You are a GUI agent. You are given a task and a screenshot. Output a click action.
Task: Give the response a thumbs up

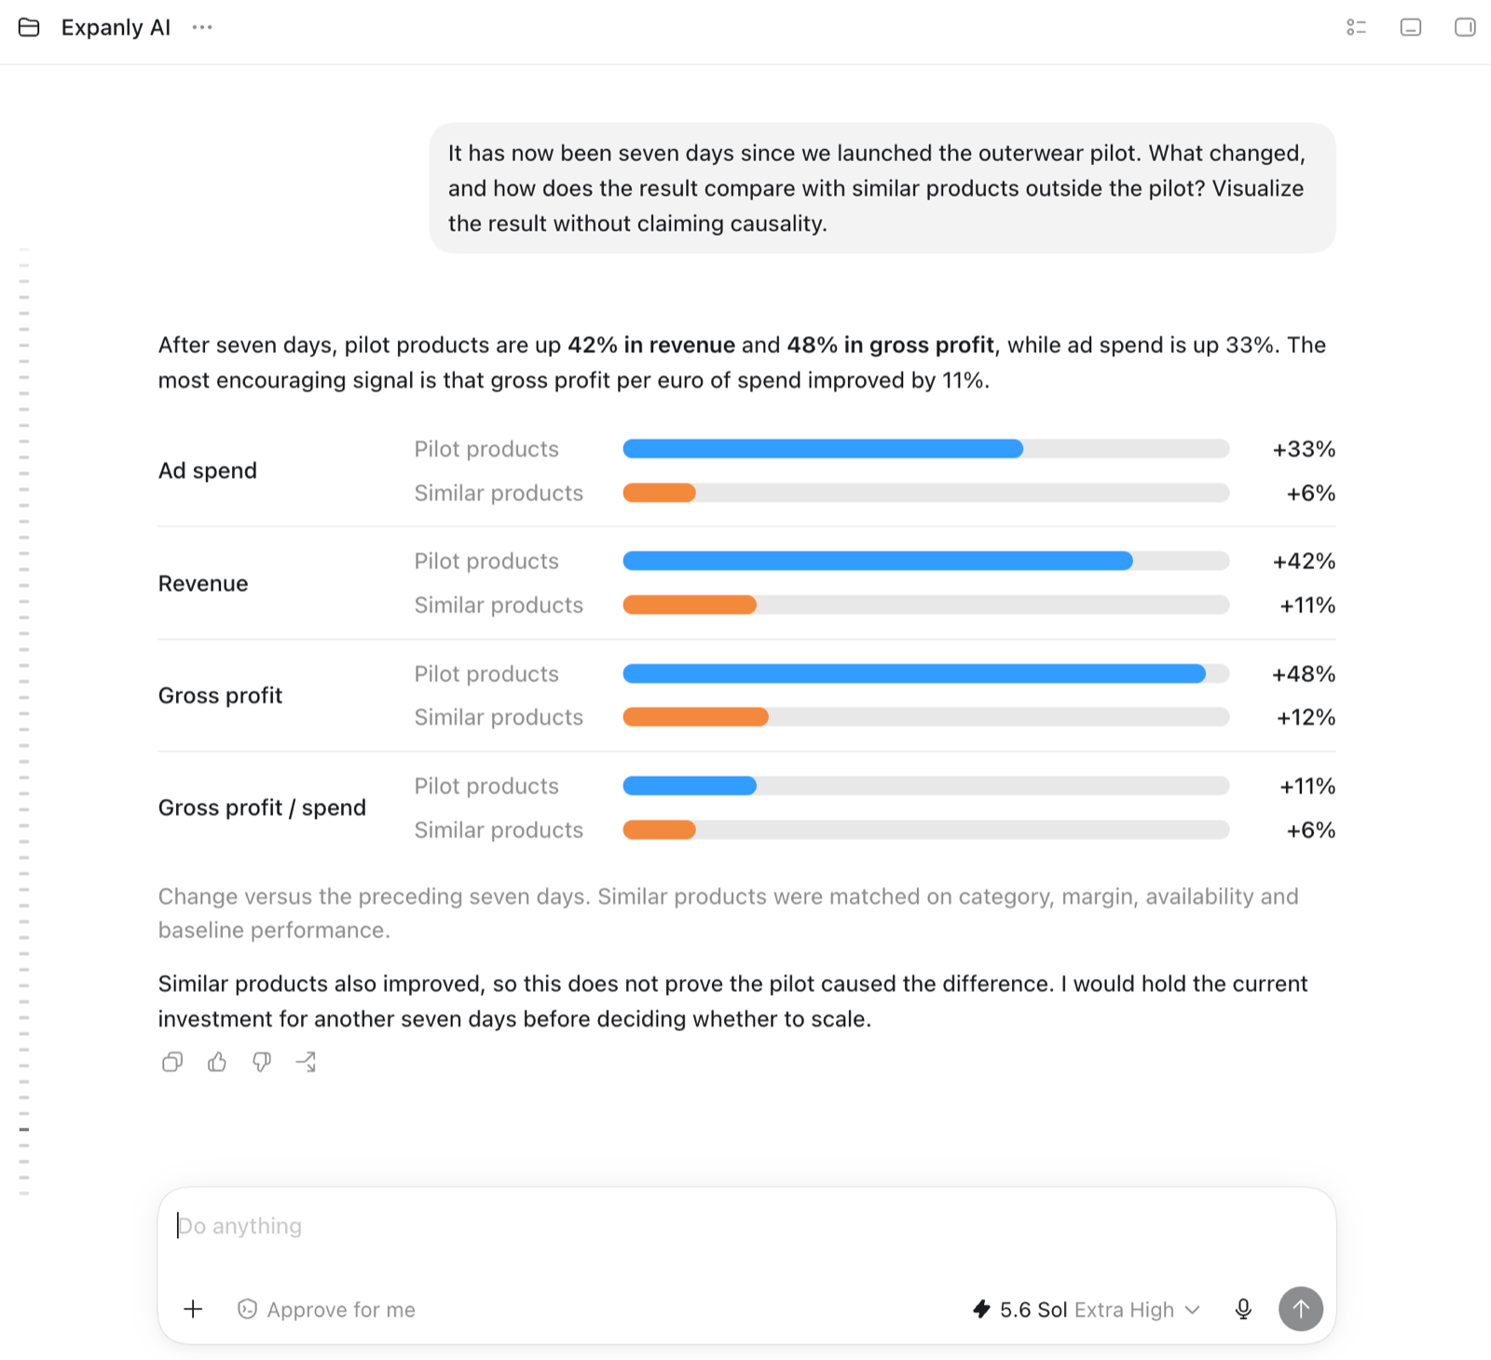tap(217, 1062)
